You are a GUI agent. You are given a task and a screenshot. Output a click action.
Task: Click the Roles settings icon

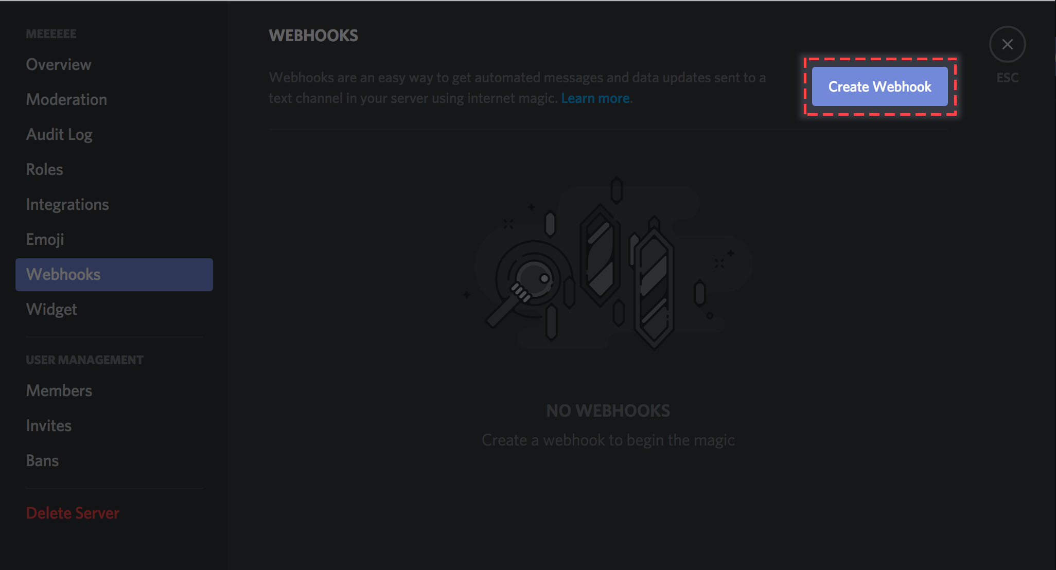(45, 168)
